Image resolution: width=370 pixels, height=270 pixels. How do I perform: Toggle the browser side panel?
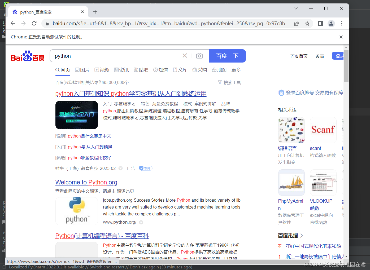[x=320, y=24]
